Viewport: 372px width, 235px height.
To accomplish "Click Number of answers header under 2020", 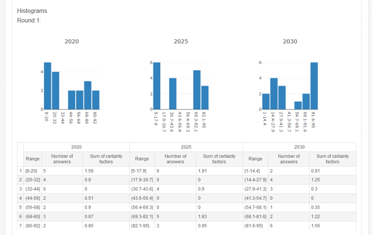I will [x=62, y=159].
